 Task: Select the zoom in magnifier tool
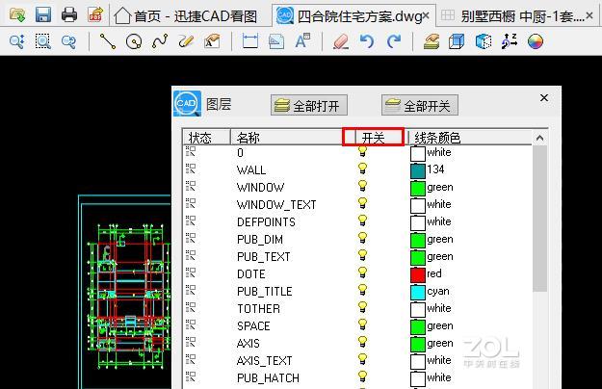click(x=17, y=41)
